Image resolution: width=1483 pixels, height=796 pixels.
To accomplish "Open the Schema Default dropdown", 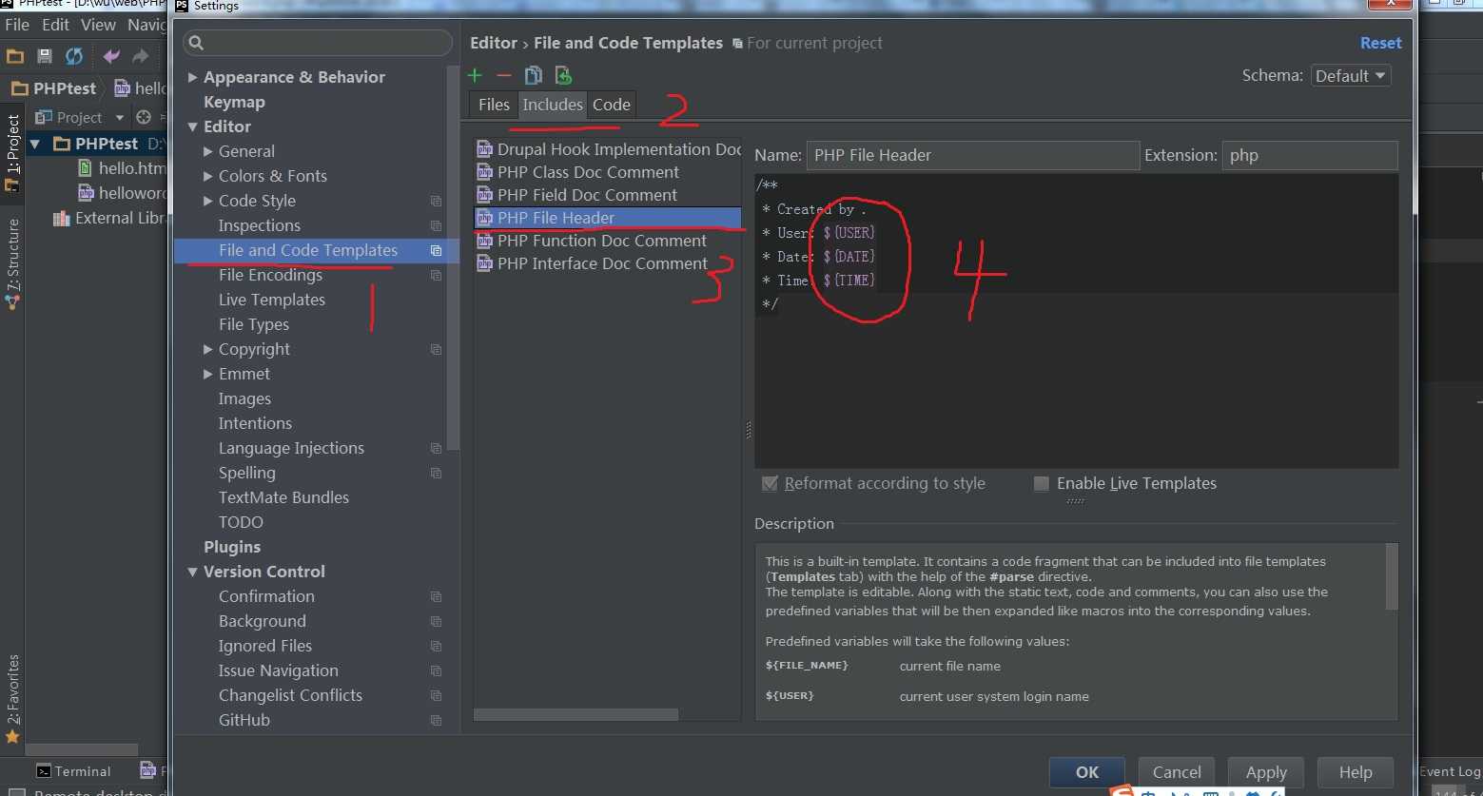I will [x=1351, y=76].
